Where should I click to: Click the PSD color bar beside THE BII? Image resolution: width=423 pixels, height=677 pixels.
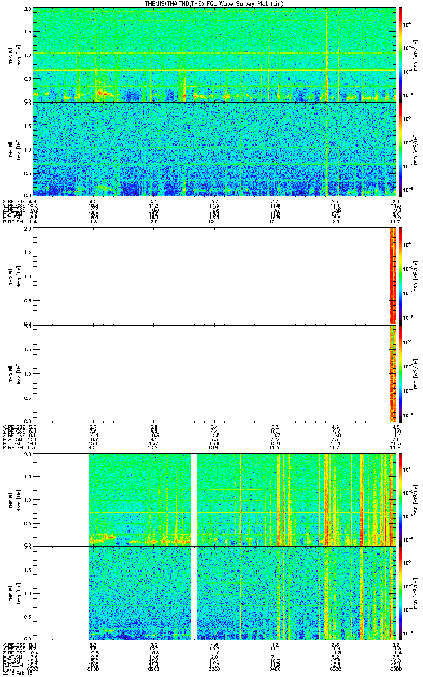click(x=401, y=593)
